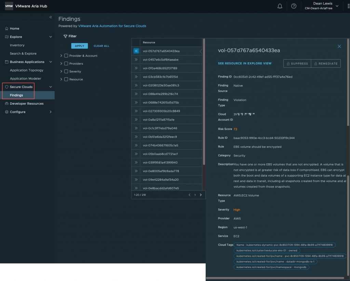
Task: Select row vol-09e42284a9af34a20
Action: 167,179
